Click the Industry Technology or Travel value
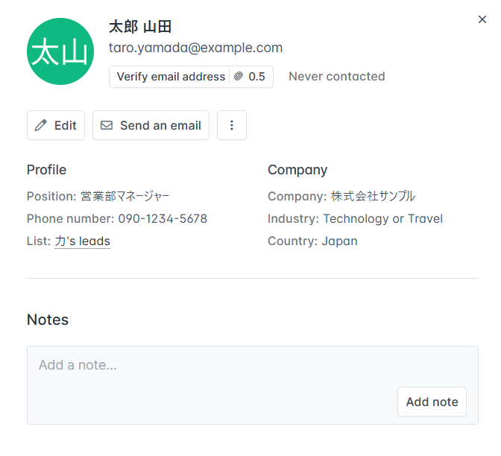This screenshot has height=456, width=501. point(382,219)
